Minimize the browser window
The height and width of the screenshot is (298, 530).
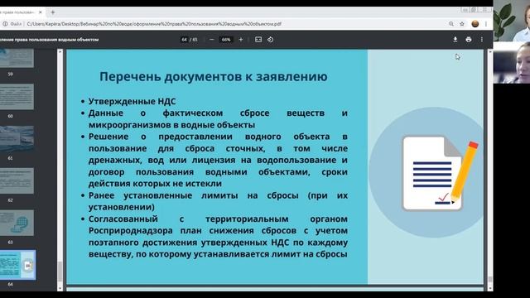tap(465, 10)
